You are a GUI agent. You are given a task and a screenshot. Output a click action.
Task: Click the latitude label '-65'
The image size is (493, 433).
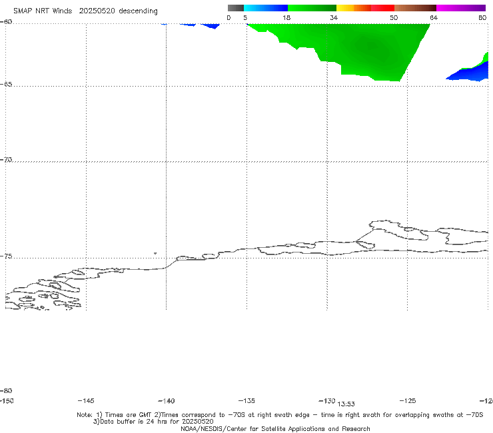point(6,85)
